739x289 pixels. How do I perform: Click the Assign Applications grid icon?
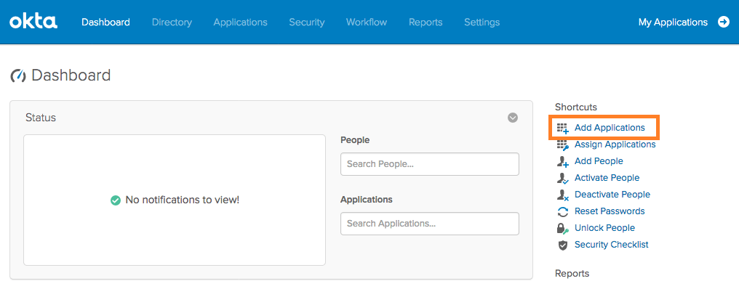[563, 145]
